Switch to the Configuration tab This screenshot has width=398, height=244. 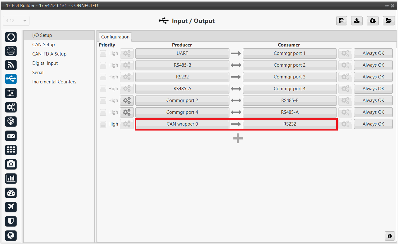click(115, 37)
